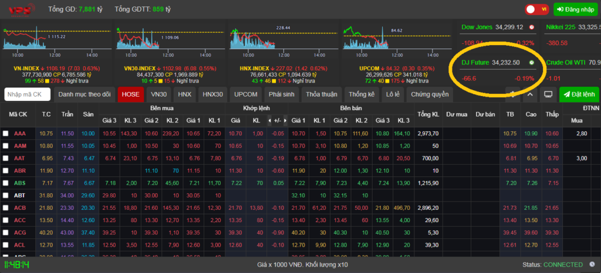601x273 pixels.
Task: Click the Tổng KL column header
Action: pyautogui.click(x=428, y=114)
